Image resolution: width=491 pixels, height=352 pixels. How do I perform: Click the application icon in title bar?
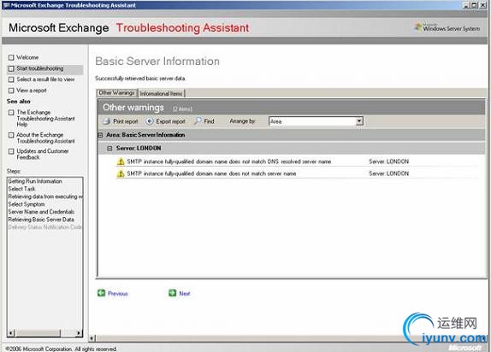point(6,5)
